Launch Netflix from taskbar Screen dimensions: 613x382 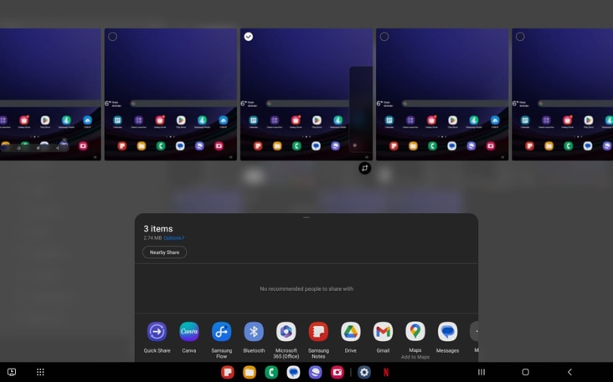click(386, 372)
